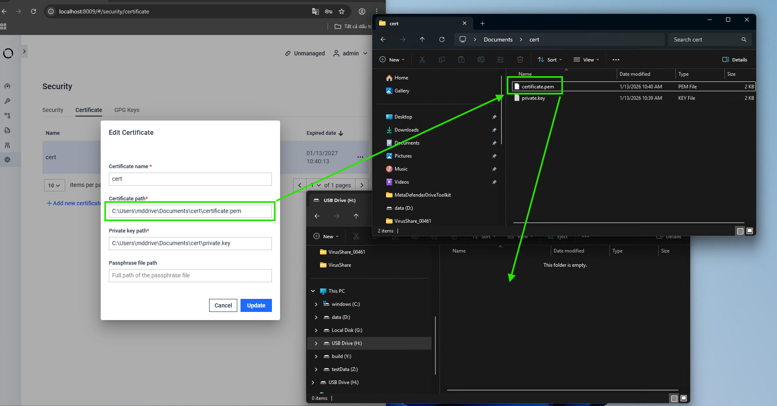Open the Downloads folder in navigation pane

coord(406,130)
